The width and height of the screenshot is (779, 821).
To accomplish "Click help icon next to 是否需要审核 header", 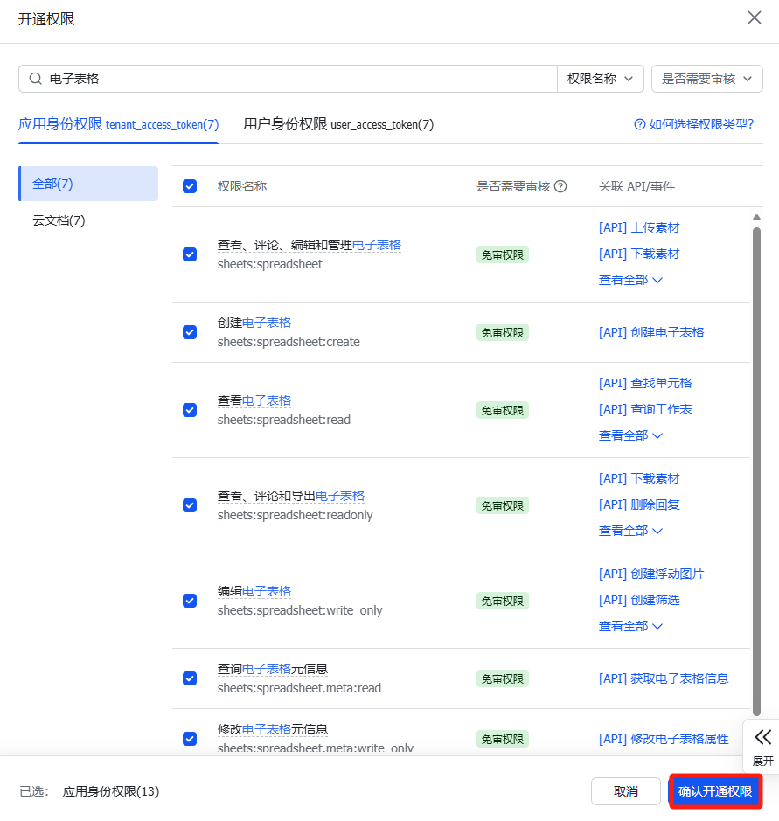I will pyautogui.click(x=561, y=186).
